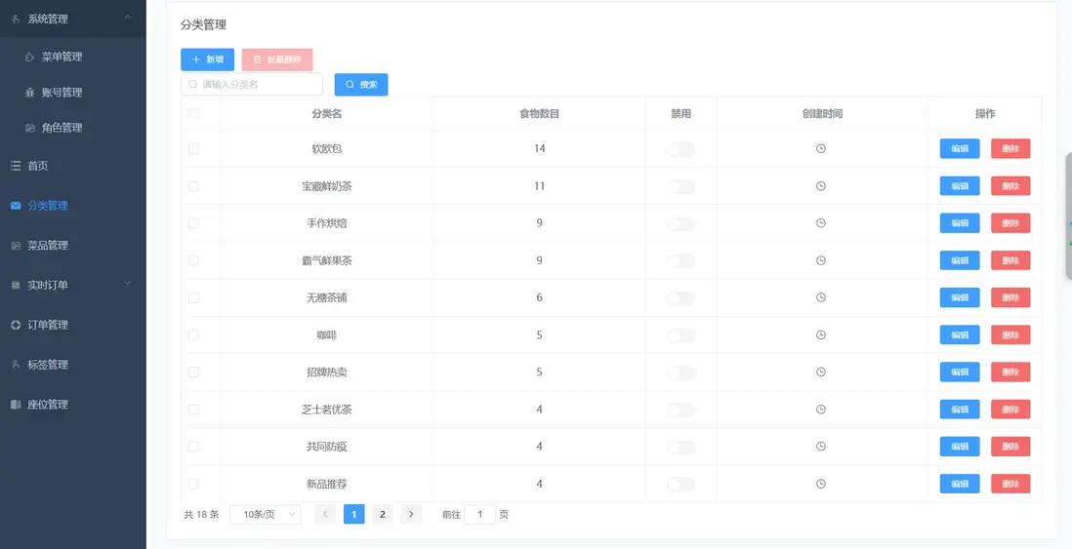Image resolution: width=1072 pixels, height=549 pixels.
Task: Check the 软欧包 row checkbox
Action: click(x=193, y=148)
